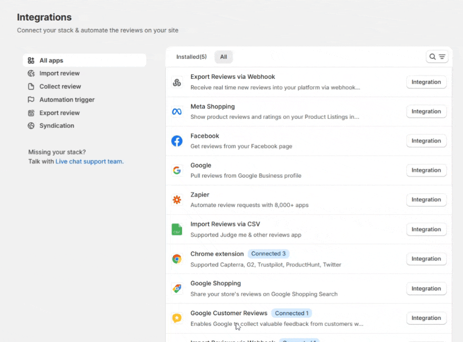Click the Google Customer Reviews title

(229, 313)
